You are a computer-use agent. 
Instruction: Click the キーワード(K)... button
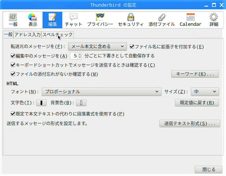click(x=195, y=74)
